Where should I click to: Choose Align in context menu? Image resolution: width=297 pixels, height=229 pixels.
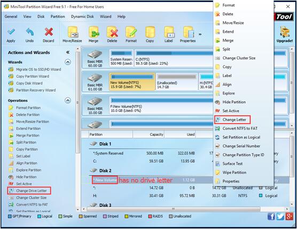[x=227, y=85]
